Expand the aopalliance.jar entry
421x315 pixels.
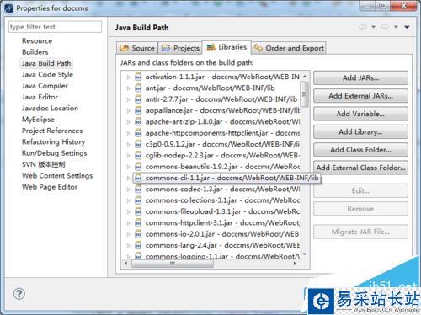point(128,110)
